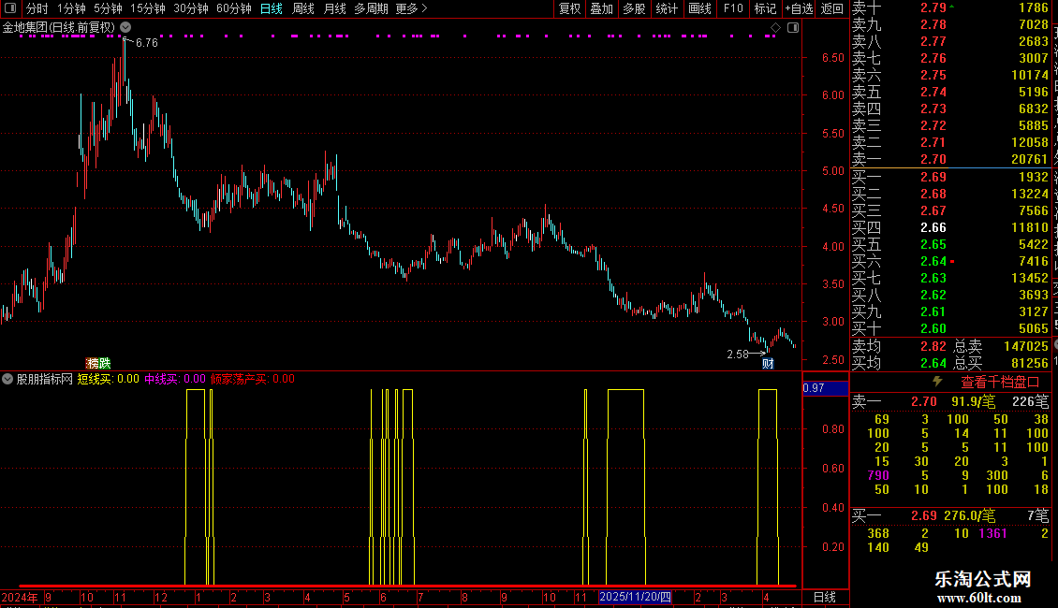This screenshot has width=1058, height=608.
Task: Click the 买二 volume 13224
Action: (1030, 194)
